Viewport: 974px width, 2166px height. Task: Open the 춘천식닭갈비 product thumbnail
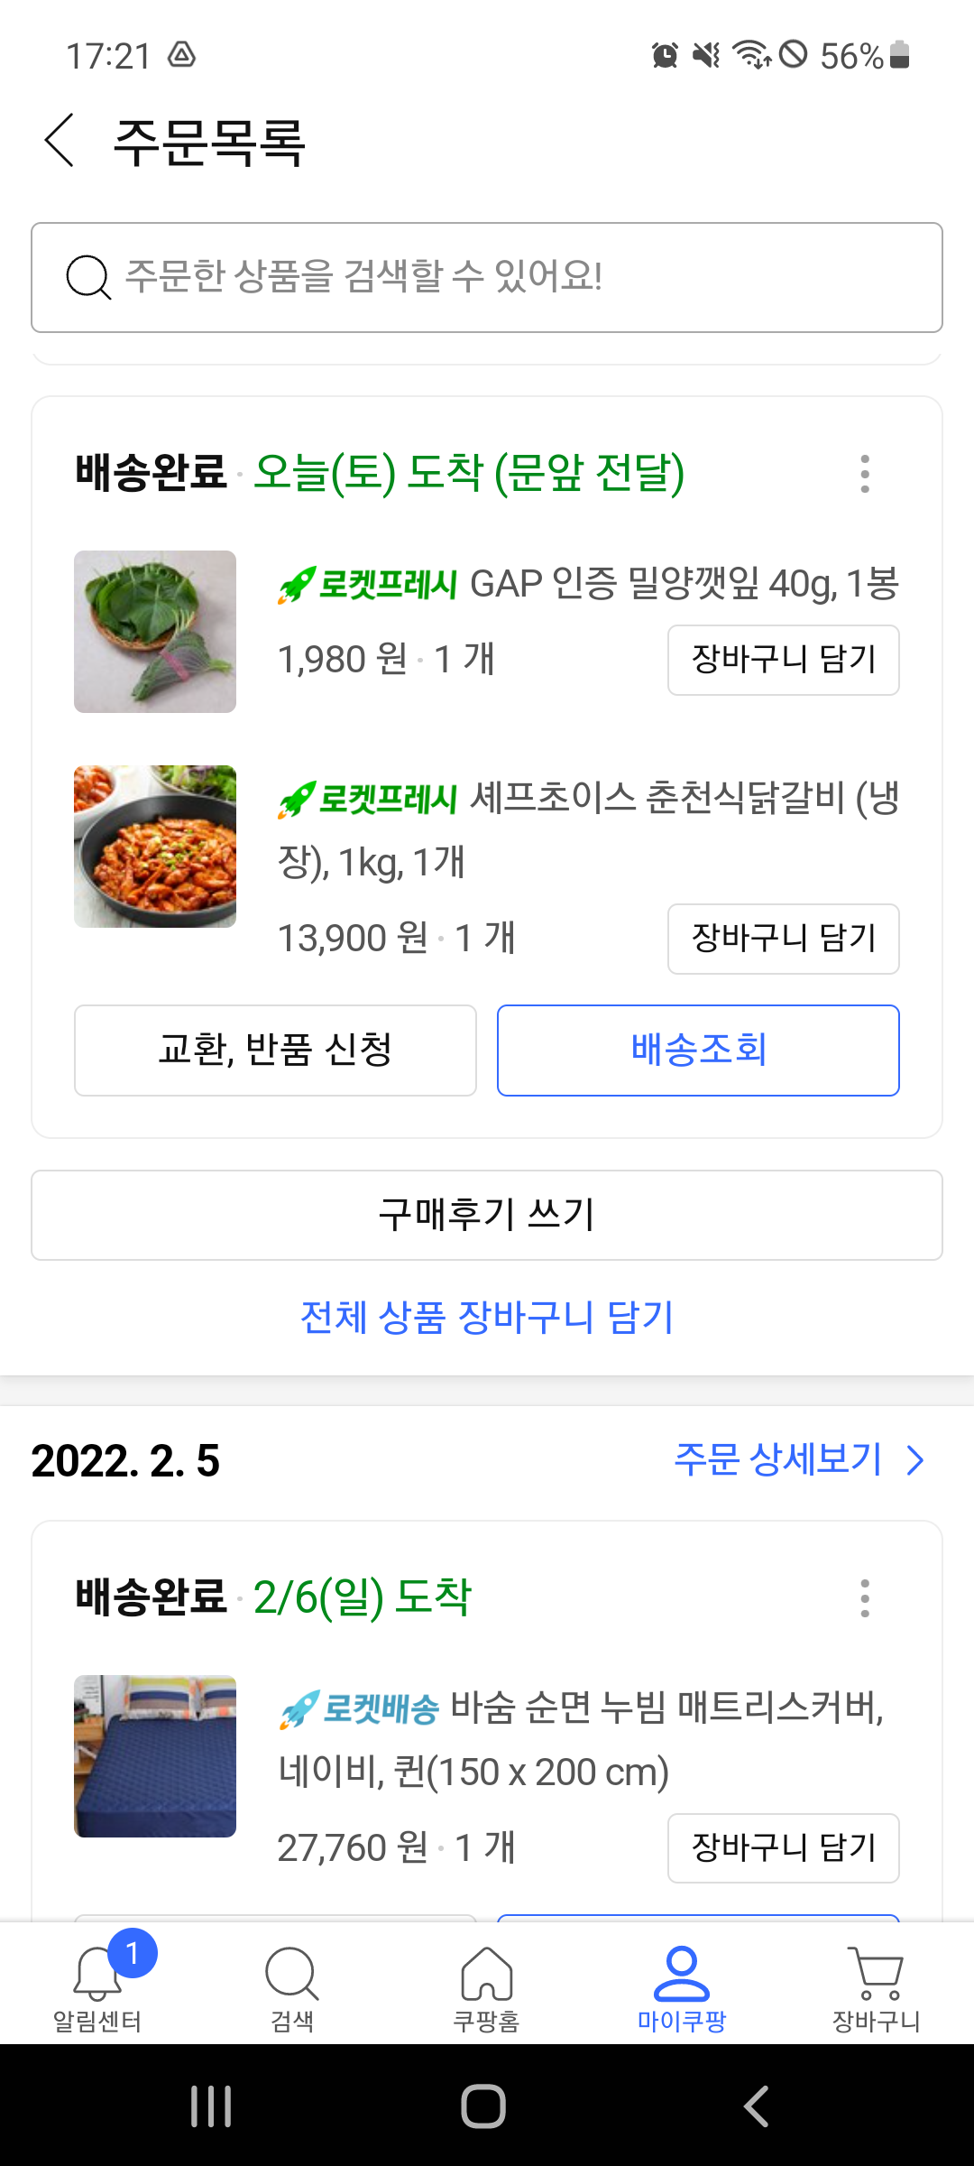coord(155,847)
